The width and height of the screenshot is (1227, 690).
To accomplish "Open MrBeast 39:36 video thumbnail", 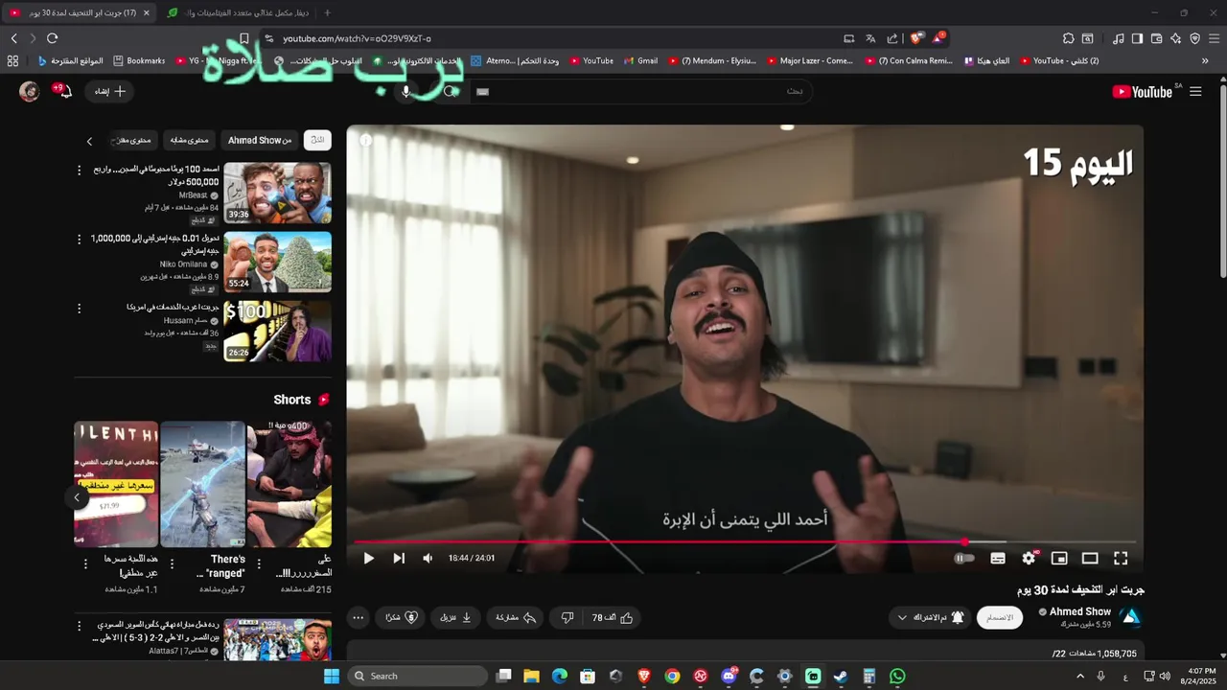I will (278, 193).
